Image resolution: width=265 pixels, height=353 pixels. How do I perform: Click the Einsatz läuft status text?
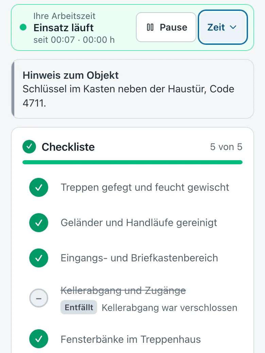click(x=64, y=28)
